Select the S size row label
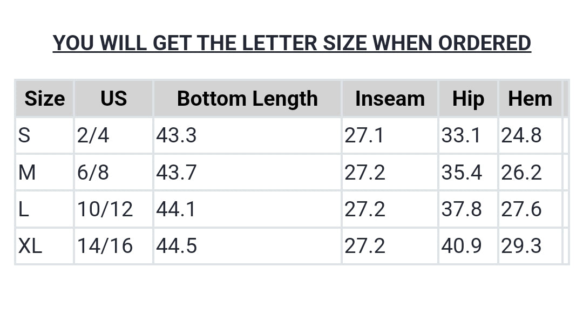 [x=24, y=135]
